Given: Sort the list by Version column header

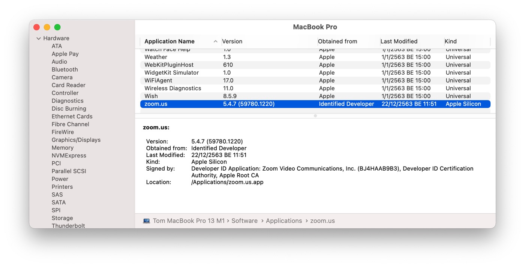Looking at the screenshot, I should tap(232, 41).
